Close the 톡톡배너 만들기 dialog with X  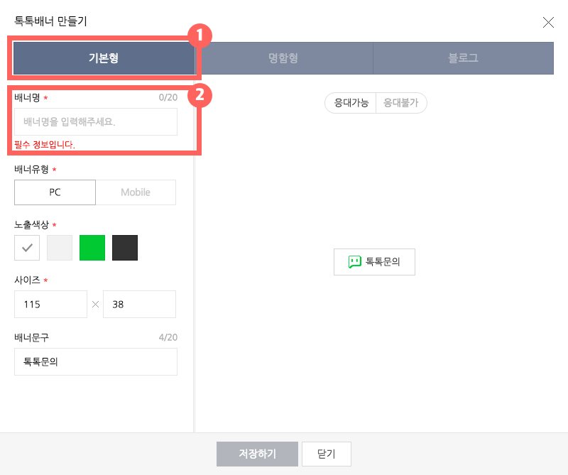coord(548,22)
